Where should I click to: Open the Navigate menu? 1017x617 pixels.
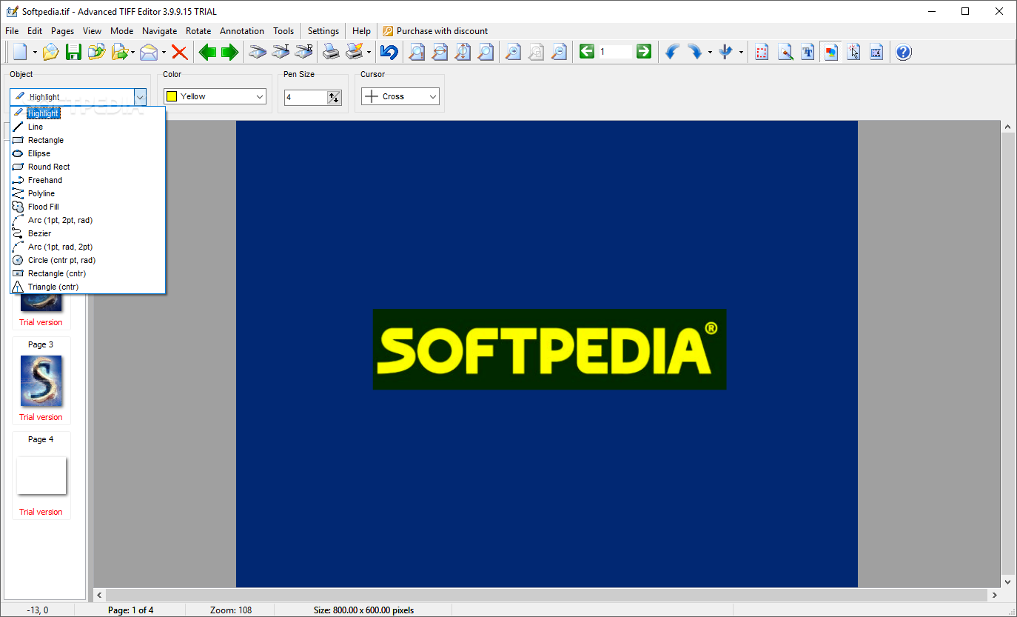(x=160, y=31)
